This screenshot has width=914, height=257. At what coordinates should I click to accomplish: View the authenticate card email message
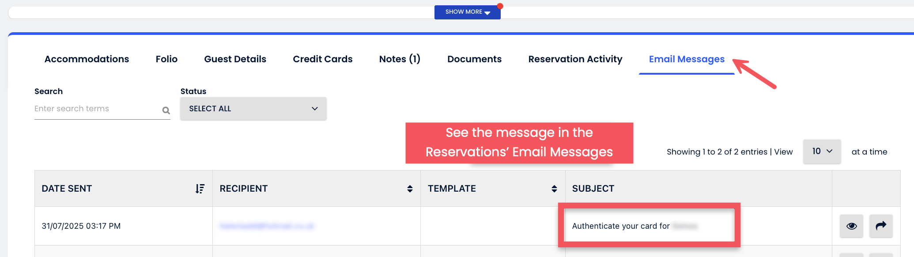point(851,226)
